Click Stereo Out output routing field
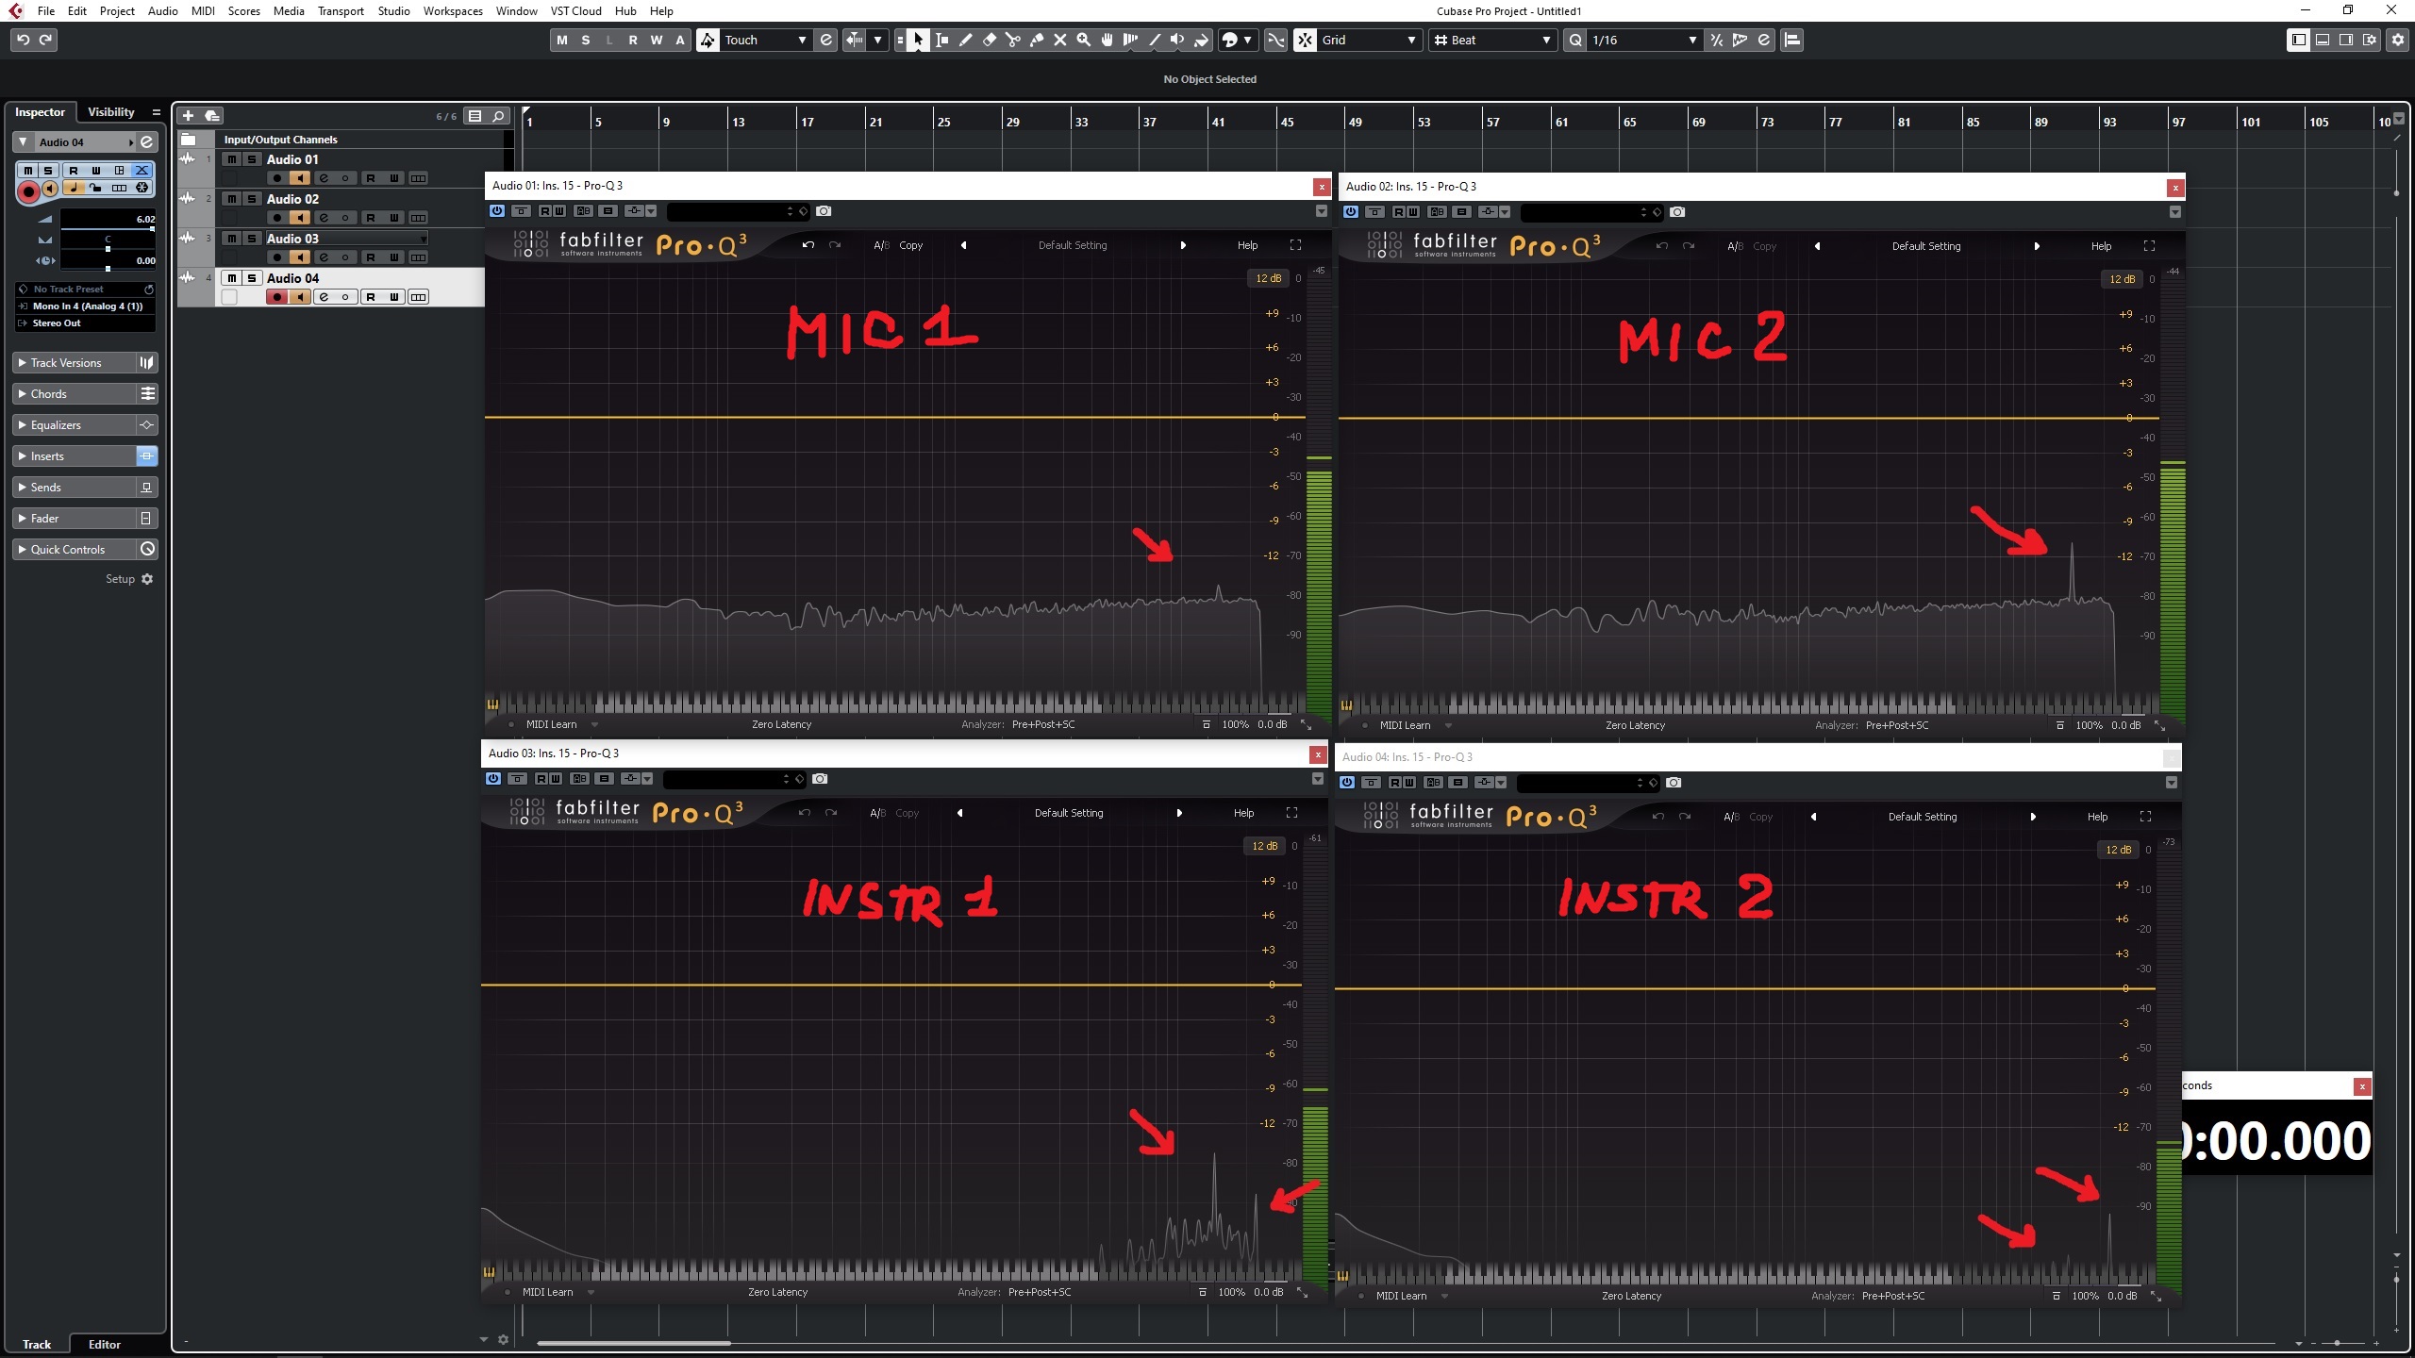 [86, 323]
